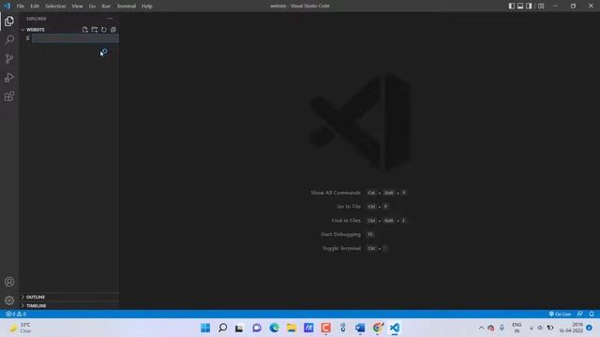600x337 pixels.
Task: Open the Chat app on taskbar
Action: click(257, 328)
